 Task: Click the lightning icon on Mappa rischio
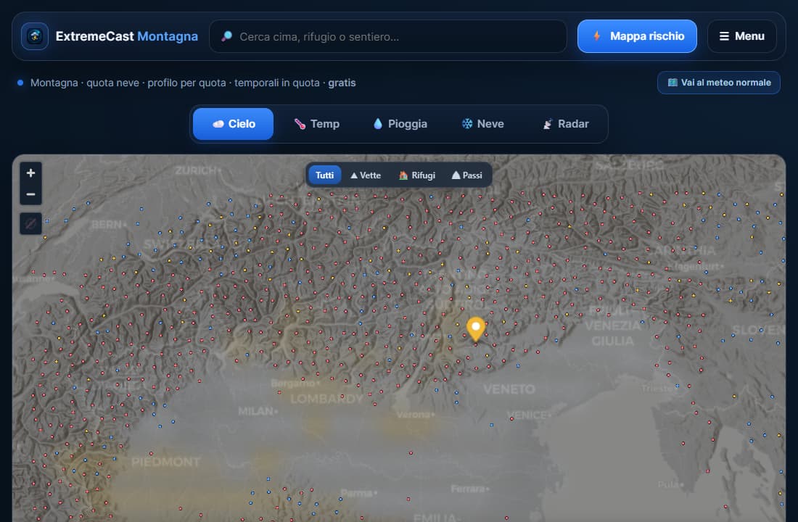click(x=597, y=36)
